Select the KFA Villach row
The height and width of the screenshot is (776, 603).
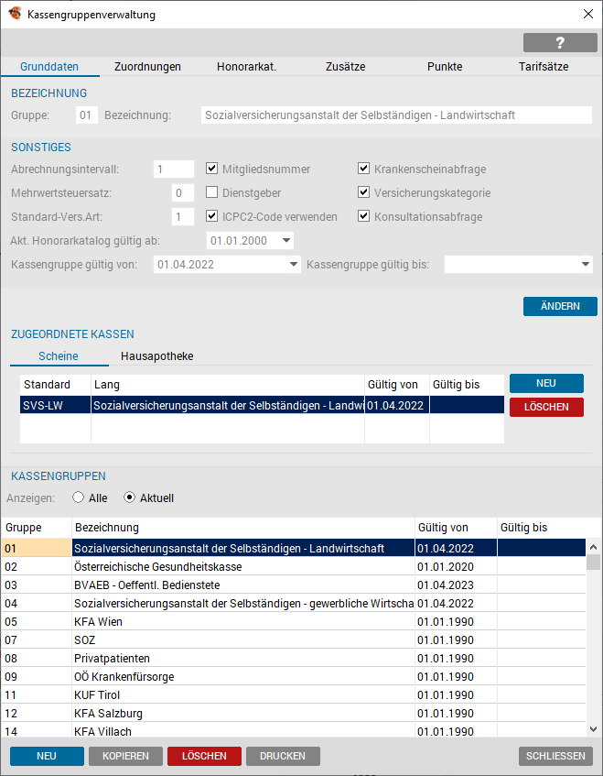[x=294, y=730]
